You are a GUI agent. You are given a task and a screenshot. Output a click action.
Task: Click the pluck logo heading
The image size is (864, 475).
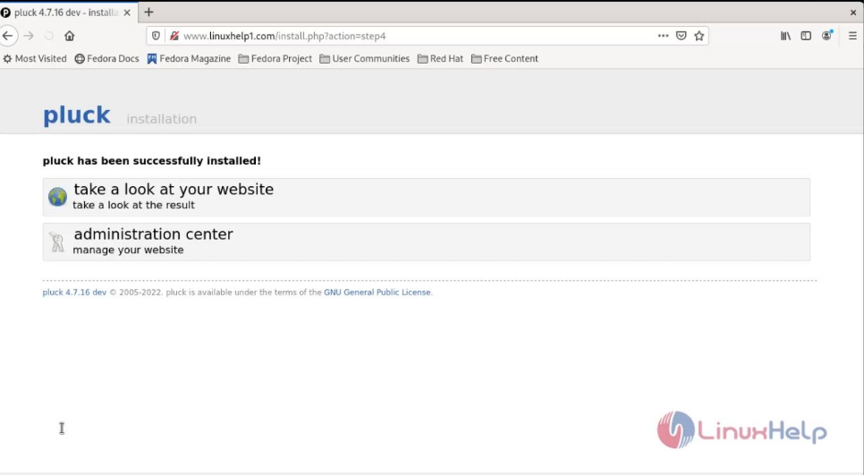(77, 115)
